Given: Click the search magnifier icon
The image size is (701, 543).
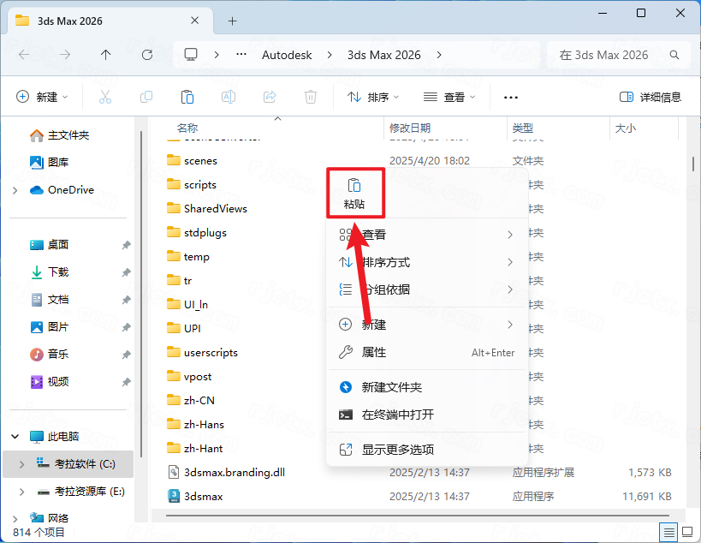Looking at the screenshot, I should [x=674, y=55].
